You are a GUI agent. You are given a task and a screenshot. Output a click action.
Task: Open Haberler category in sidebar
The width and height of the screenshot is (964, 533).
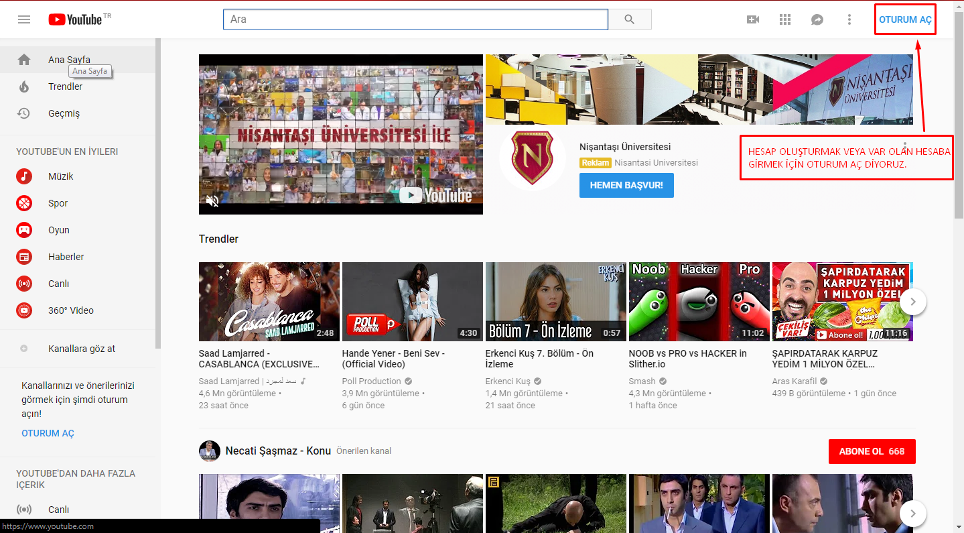[78, 257]
